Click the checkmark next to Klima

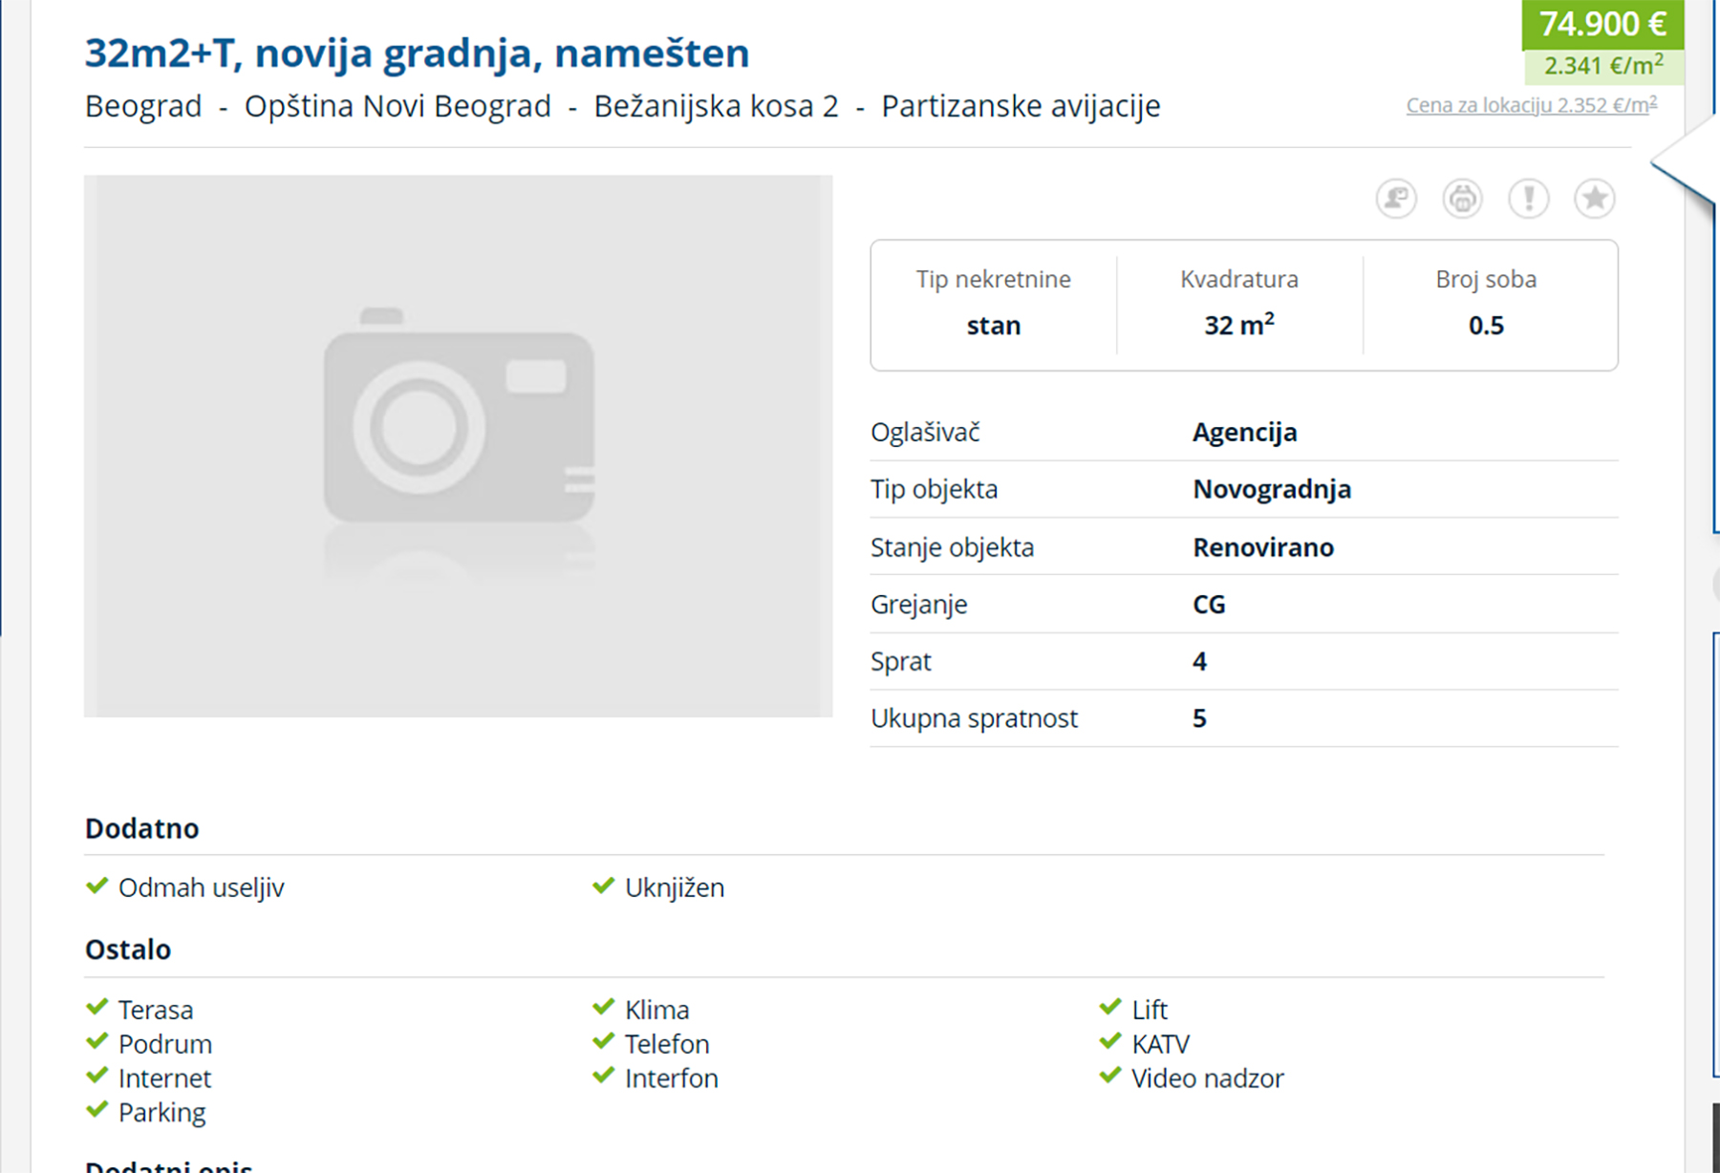(603, 1008)
